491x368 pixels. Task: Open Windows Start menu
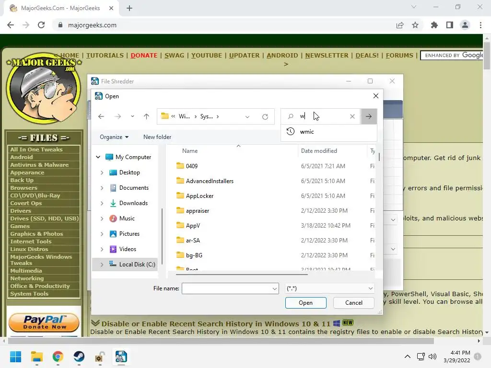point(15,356)
